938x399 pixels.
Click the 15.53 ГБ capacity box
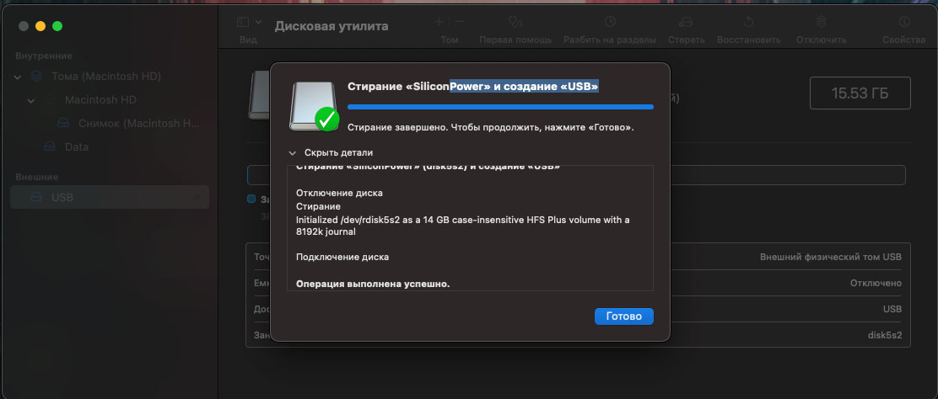[860, 93]
